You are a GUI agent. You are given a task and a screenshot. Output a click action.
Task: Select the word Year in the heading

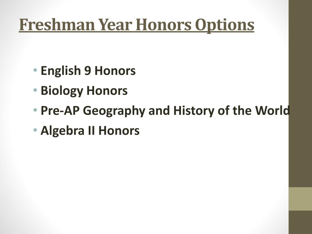click(x=115, y=25)
